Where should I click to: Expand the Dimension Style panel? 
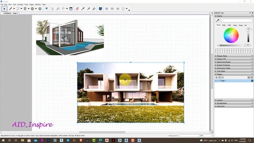(x=234, y=68)
